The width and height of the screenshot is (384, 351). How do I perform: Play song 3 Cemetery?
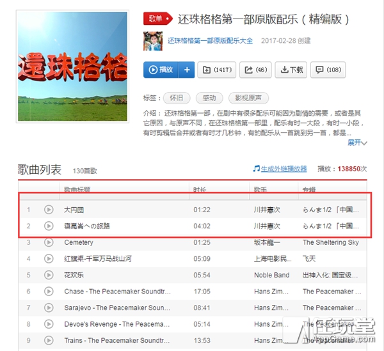pos(49,242)
